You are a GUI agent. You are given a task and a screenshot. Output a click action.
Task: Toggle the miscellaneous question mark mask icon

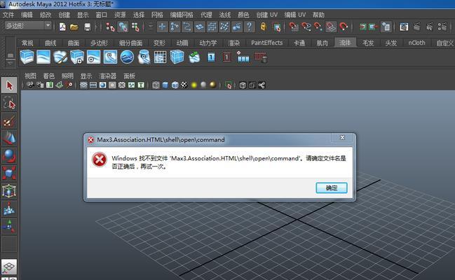[x=250, y=27]
